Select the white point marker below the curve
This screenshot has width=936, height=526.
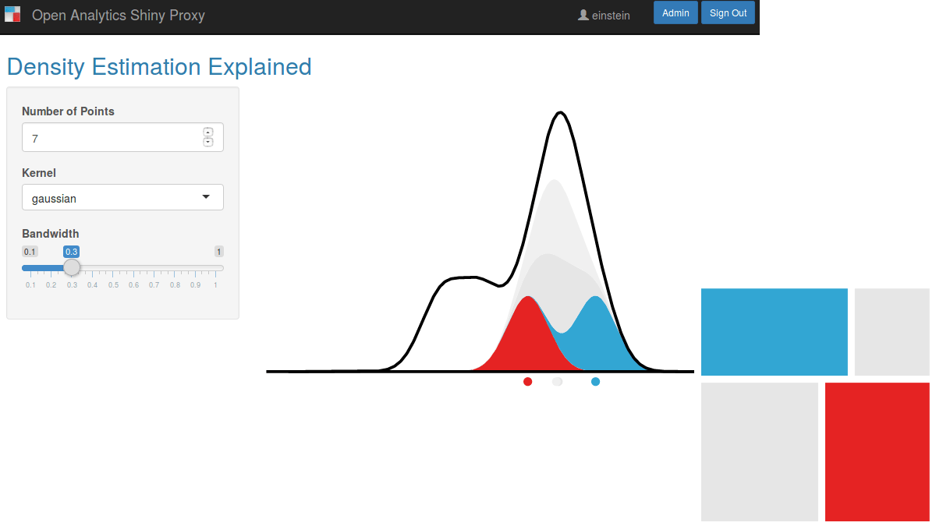[x=557, y=381]
